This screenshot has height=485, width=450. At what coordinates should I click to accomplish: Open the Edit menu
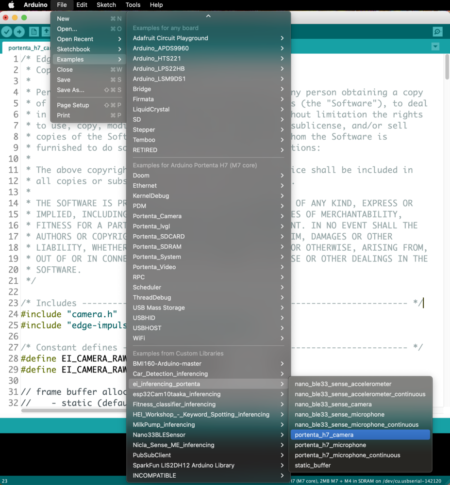pos(82,5)
